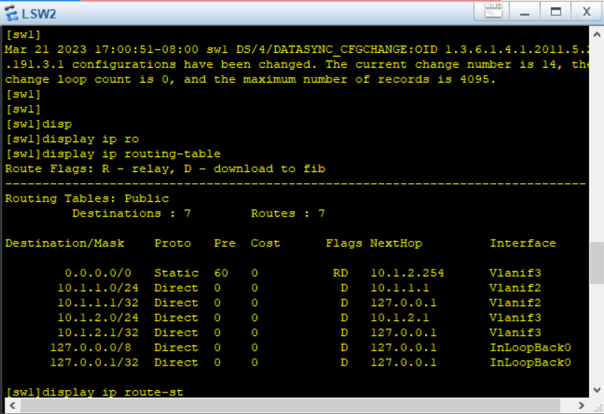Image resolution: width=604 pixels, height=414 pixels.
Task: Click the NextHop column header
Action: 396,243
